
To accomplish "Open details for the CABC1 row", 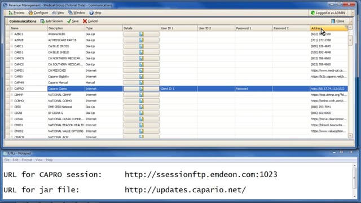I will click(141, 46).
